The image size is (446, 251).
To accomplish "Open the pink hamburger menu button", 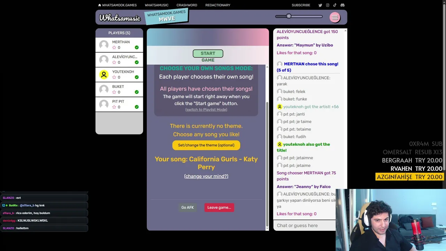I will click(x=335, y=17).
